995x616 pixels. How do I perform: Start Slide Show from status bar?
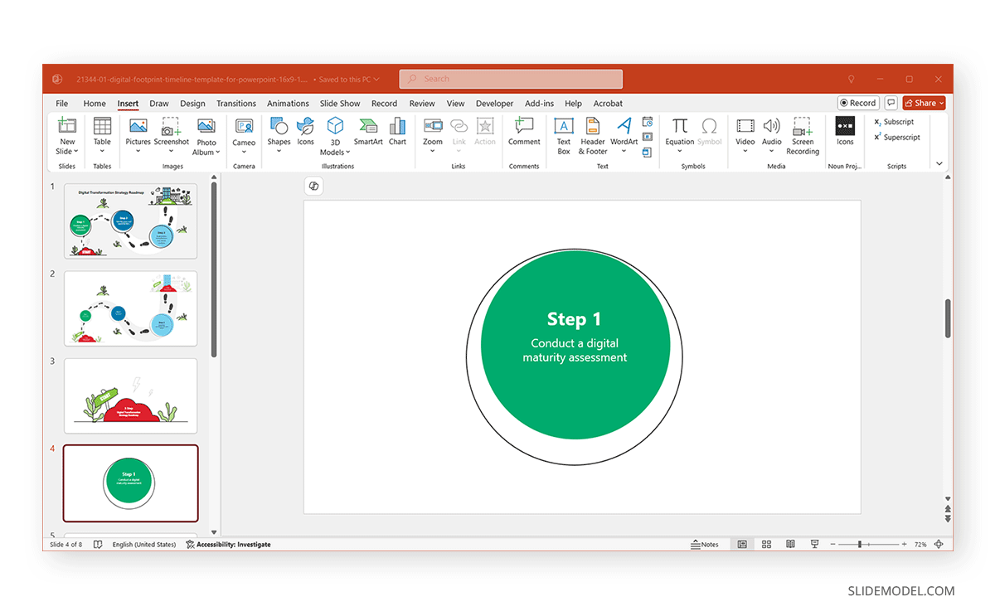pos(814,545)
